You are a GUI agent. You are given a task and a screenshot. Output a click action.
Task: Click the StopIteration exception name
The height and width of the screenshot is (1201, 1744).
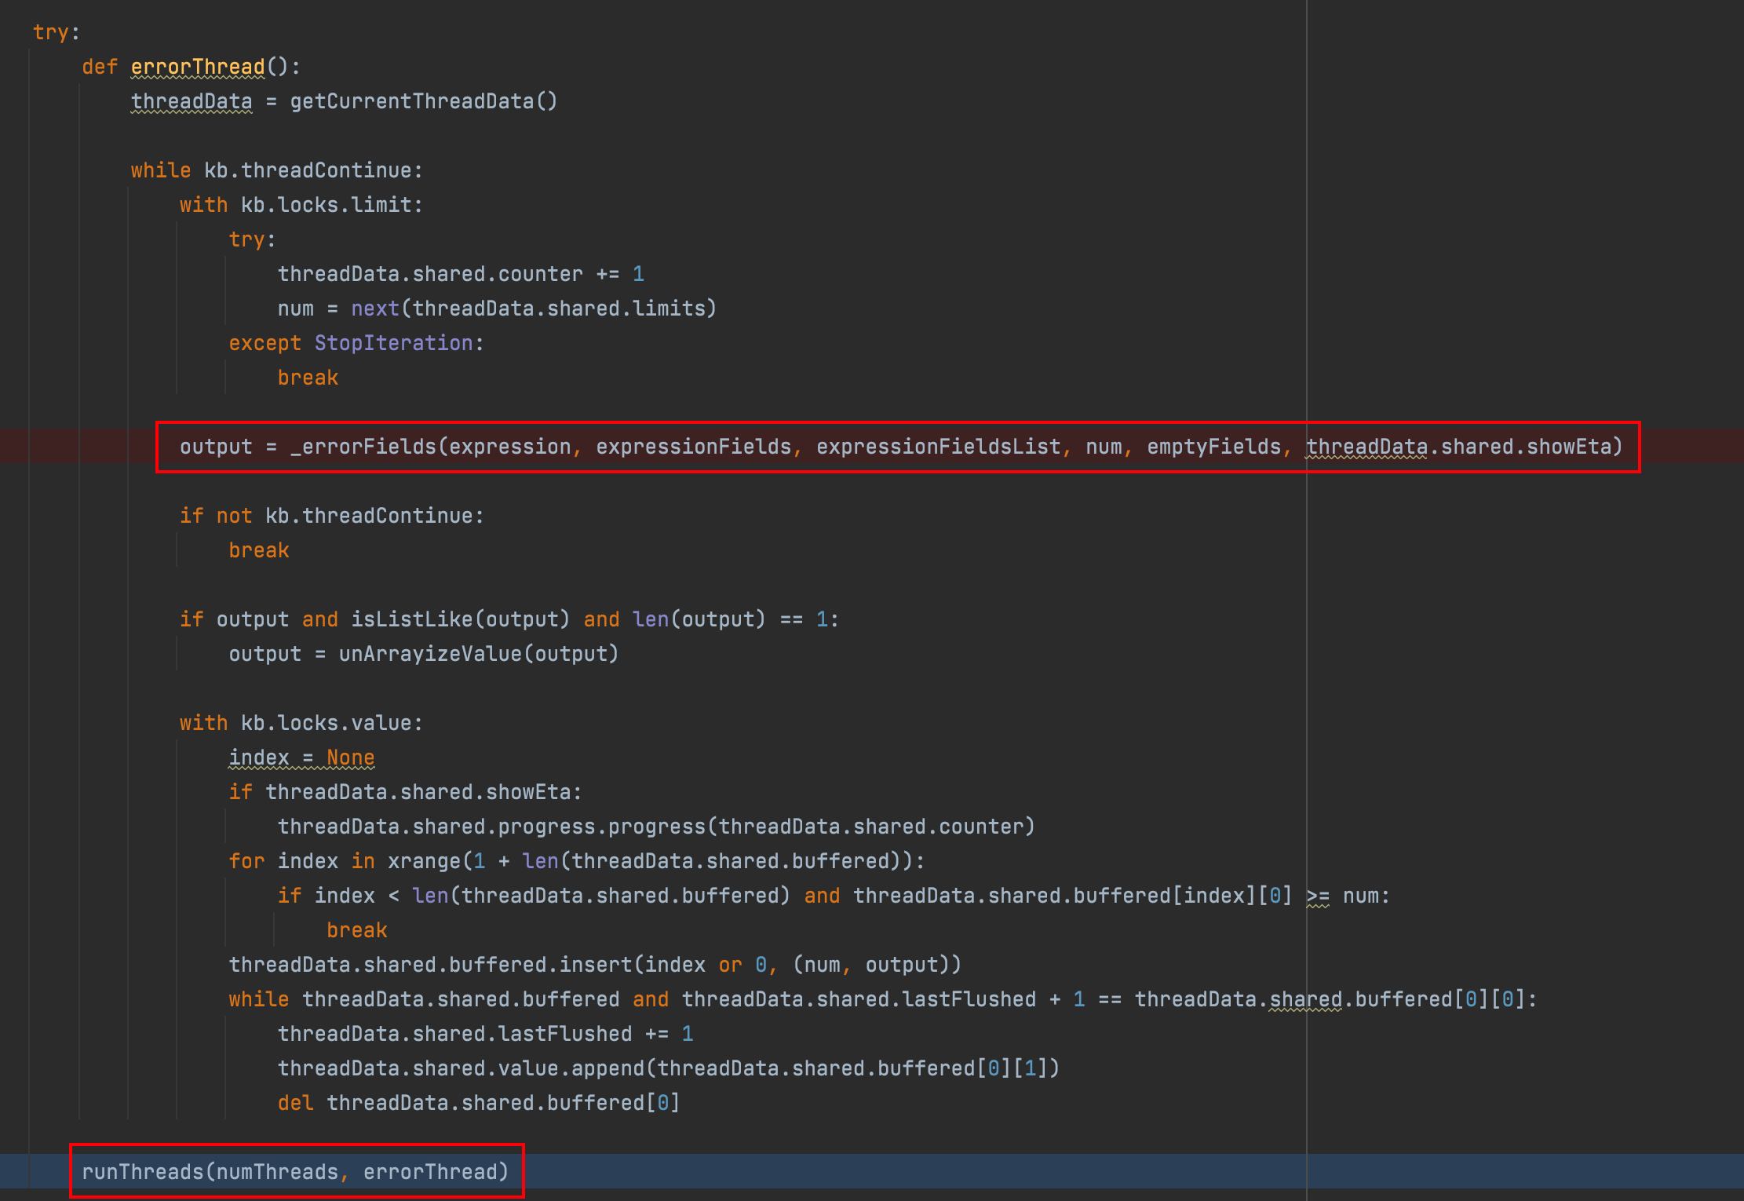(394, 343)
